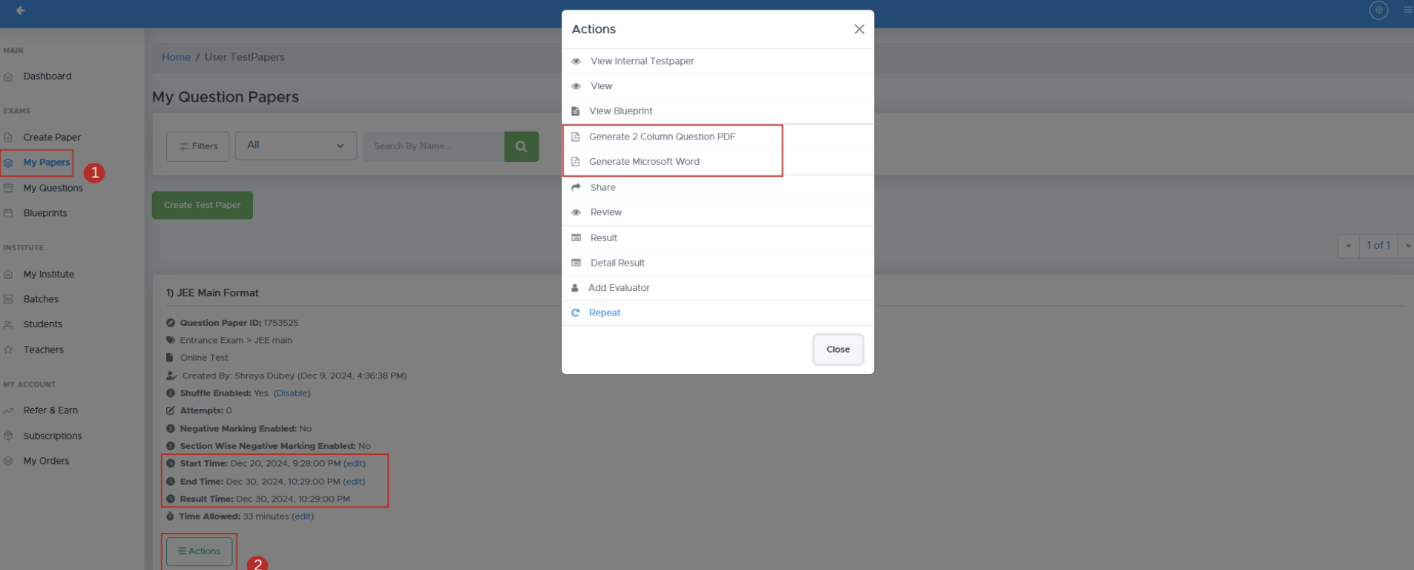Click the Home breadcrumb link

coord(177,57)
